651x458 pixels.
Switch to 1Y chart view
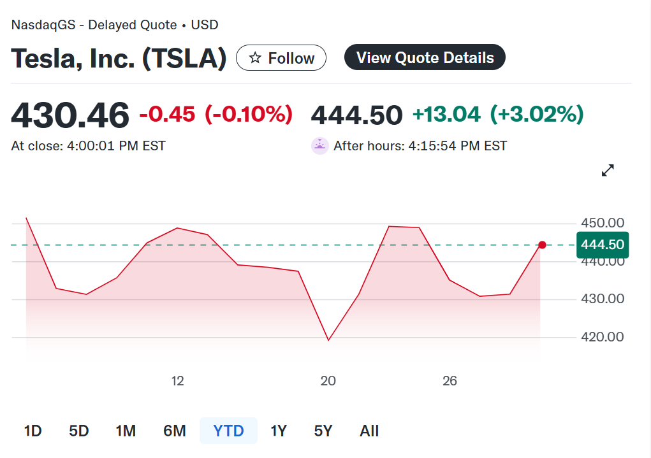click(x=279, y=431)
